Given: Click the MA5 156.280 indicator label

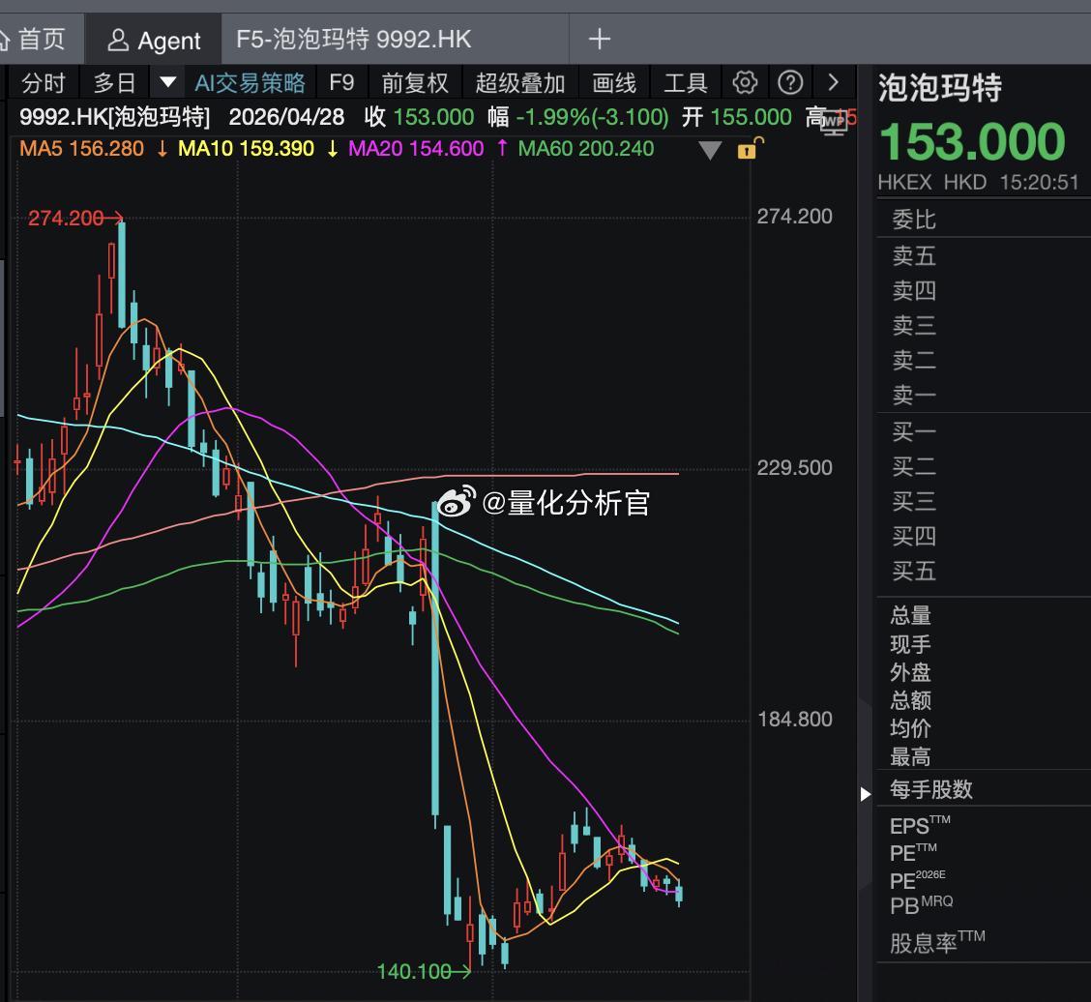Looking at the screenshot, I should pyautogui.click(x=81, y=148).
